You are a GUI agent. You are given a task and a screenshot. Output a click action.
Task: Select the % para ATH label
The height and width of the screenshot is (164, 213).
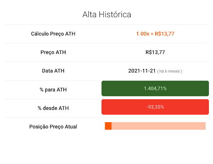53,90
